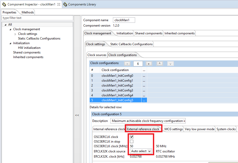
Task: Collapse the Clock management tree node
Action: (10, 29)
